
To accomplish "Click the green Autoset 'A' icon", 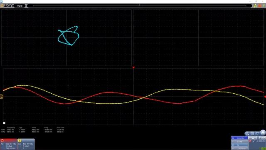I will click(255, 6).
